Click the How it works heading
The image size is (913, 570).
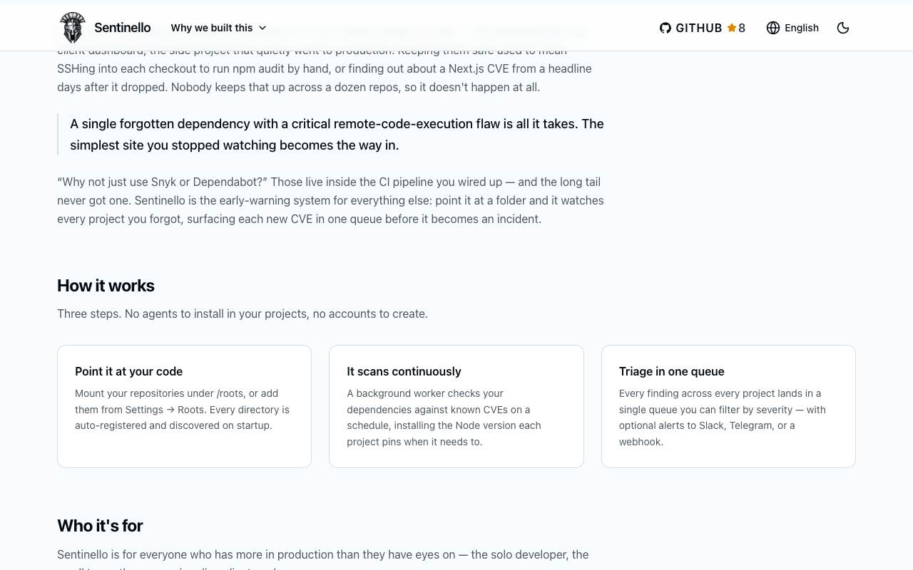[106, 286]
